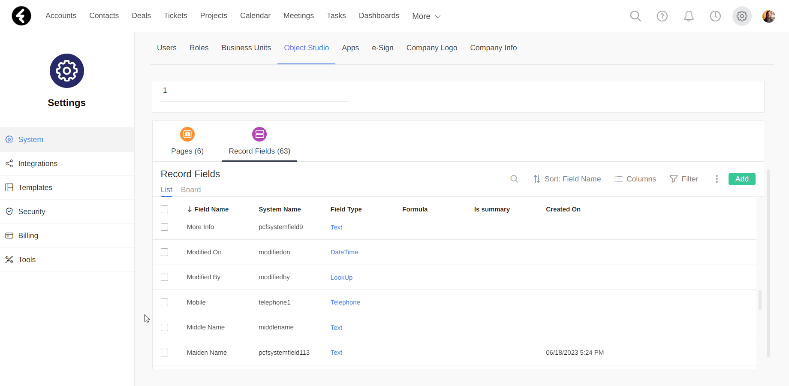Click the Record Fields purple icon

tap(259, 134)
